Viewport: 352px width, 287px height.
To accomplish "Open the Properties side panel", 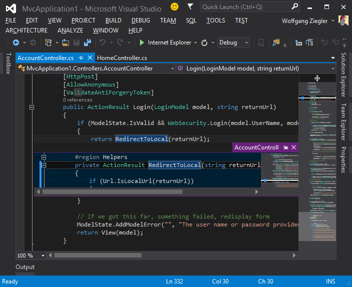I will [343, 159].
